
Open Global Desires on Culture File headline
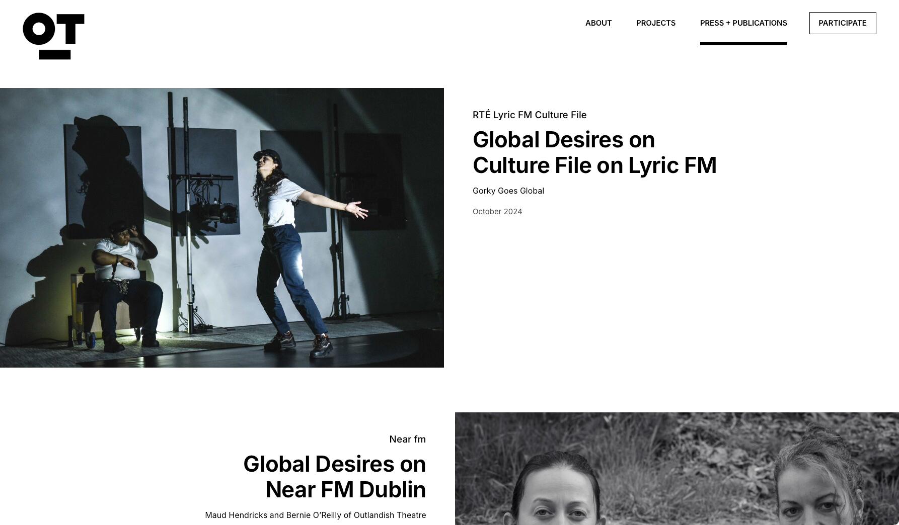pos(594,152)
